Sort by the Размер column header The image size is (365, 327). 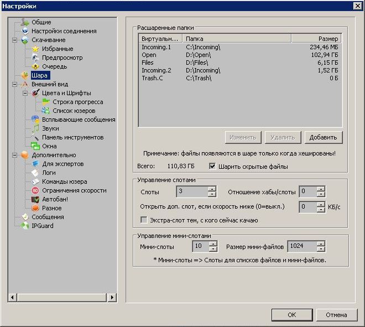coord(316,38)
